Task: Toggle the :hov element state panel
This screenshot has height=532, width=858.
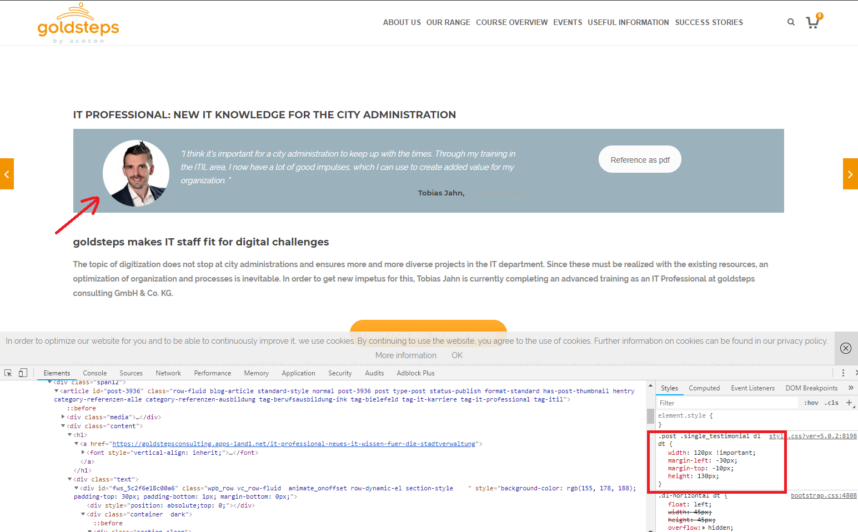Action: pos(811,403)
